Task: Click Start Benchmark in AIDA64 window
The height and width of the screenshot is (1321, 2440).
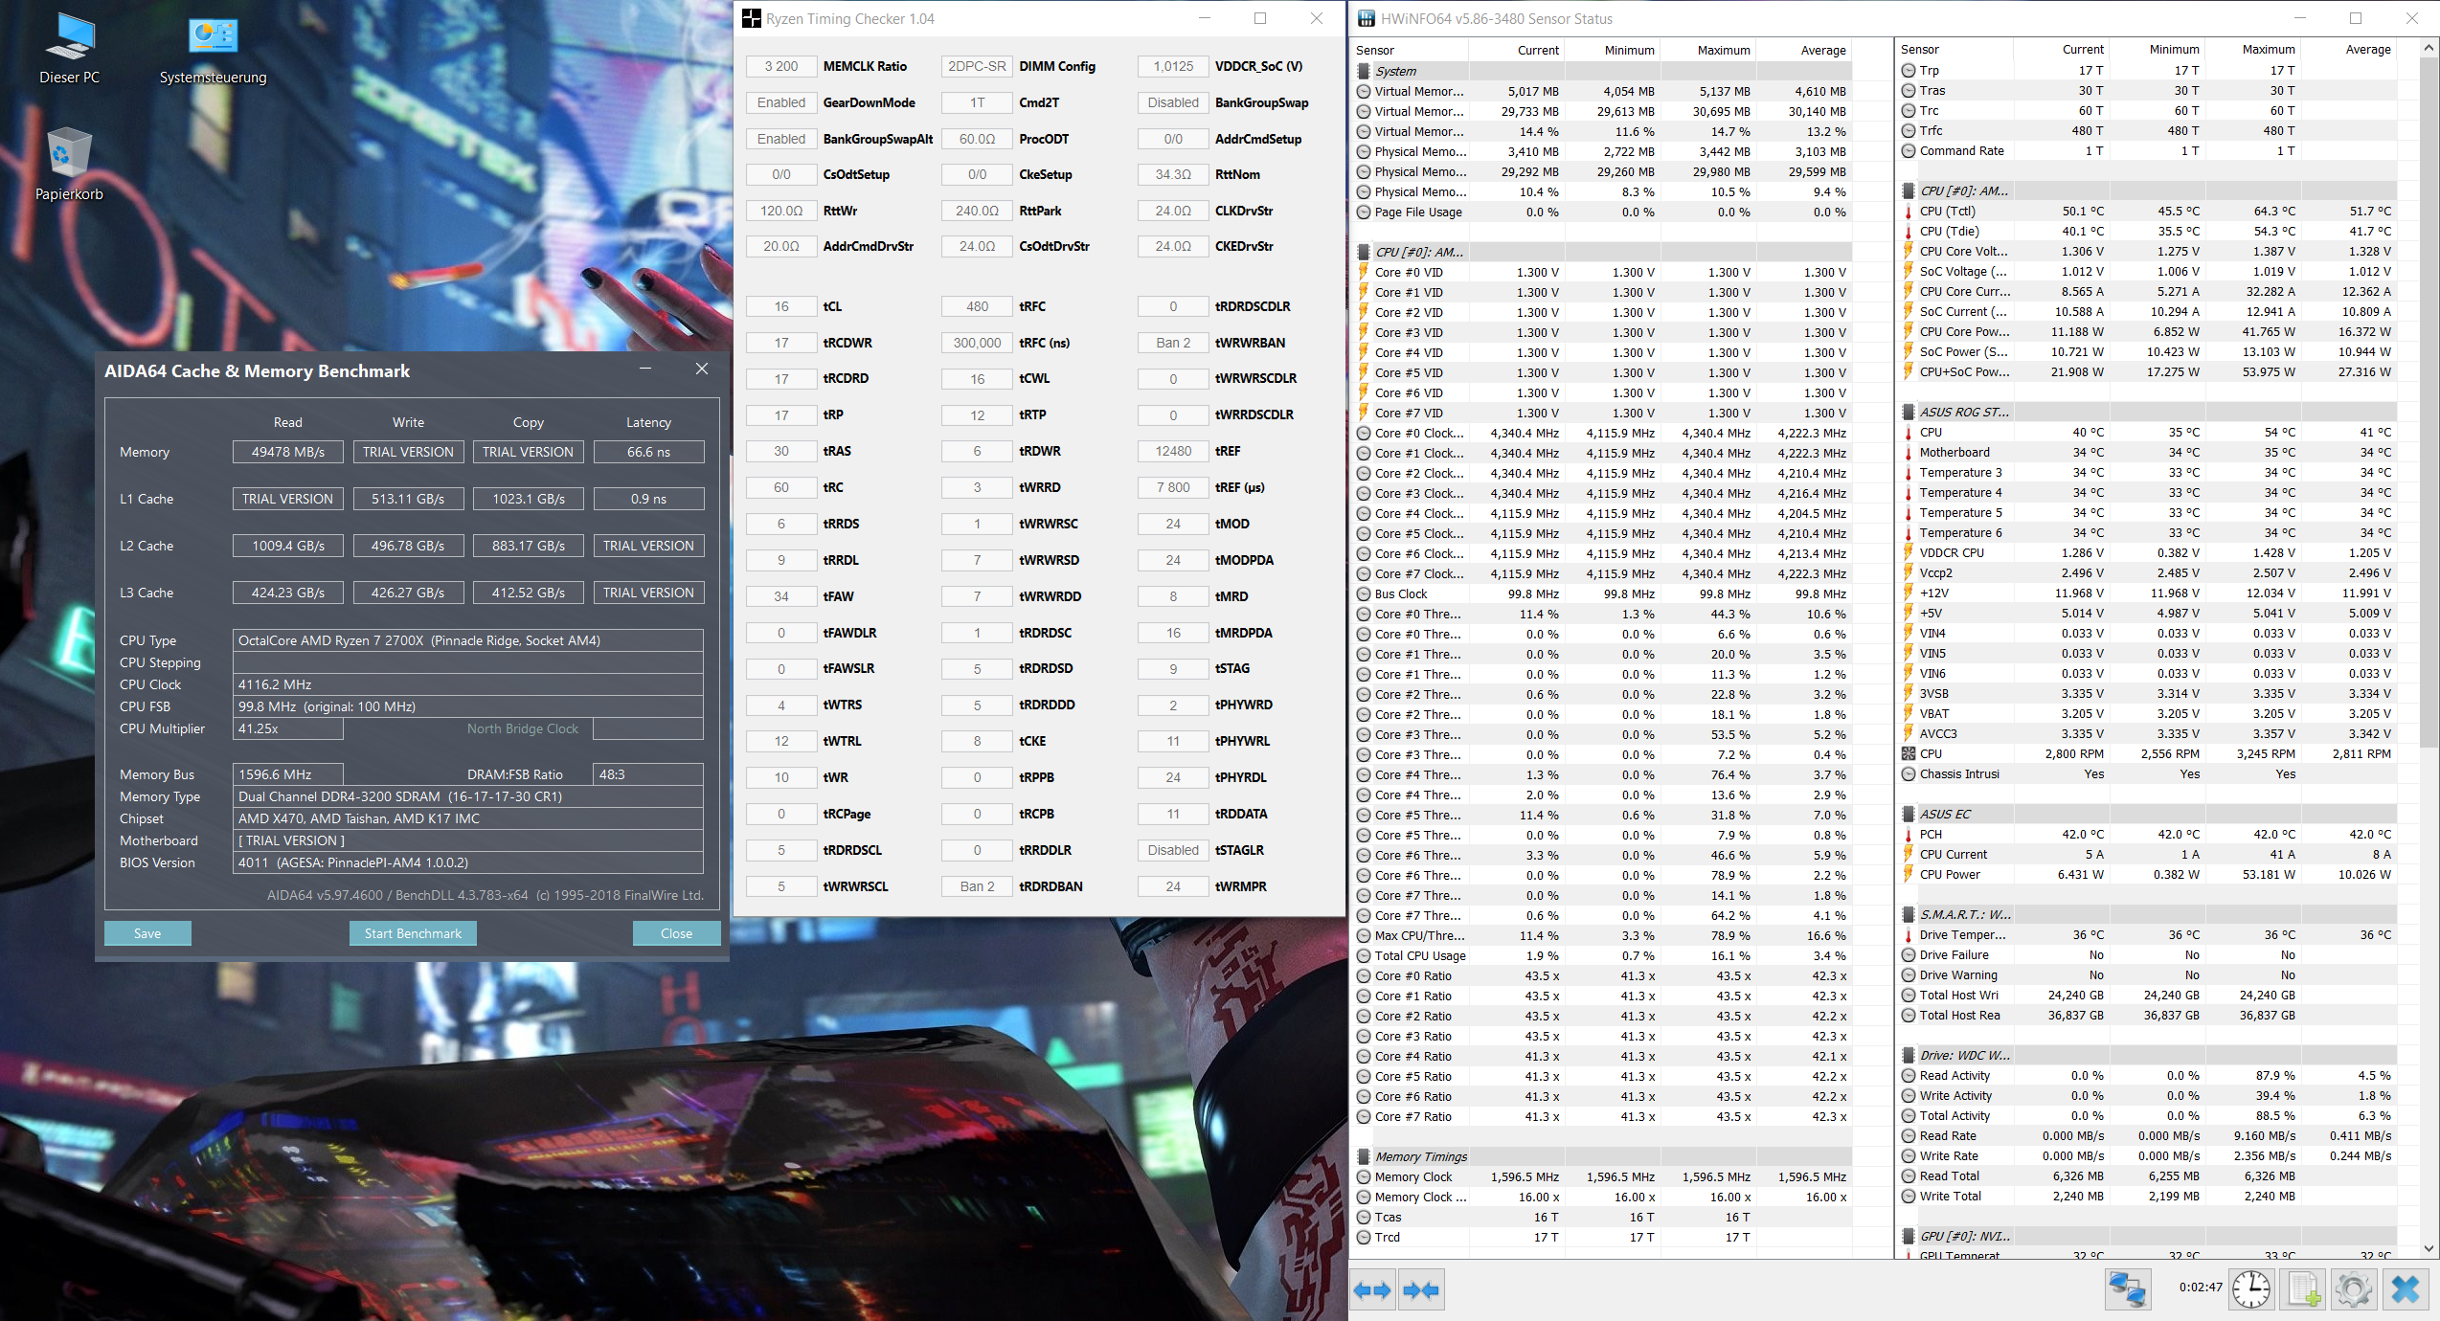Action: pyautogui.click(x=413, y=933)
